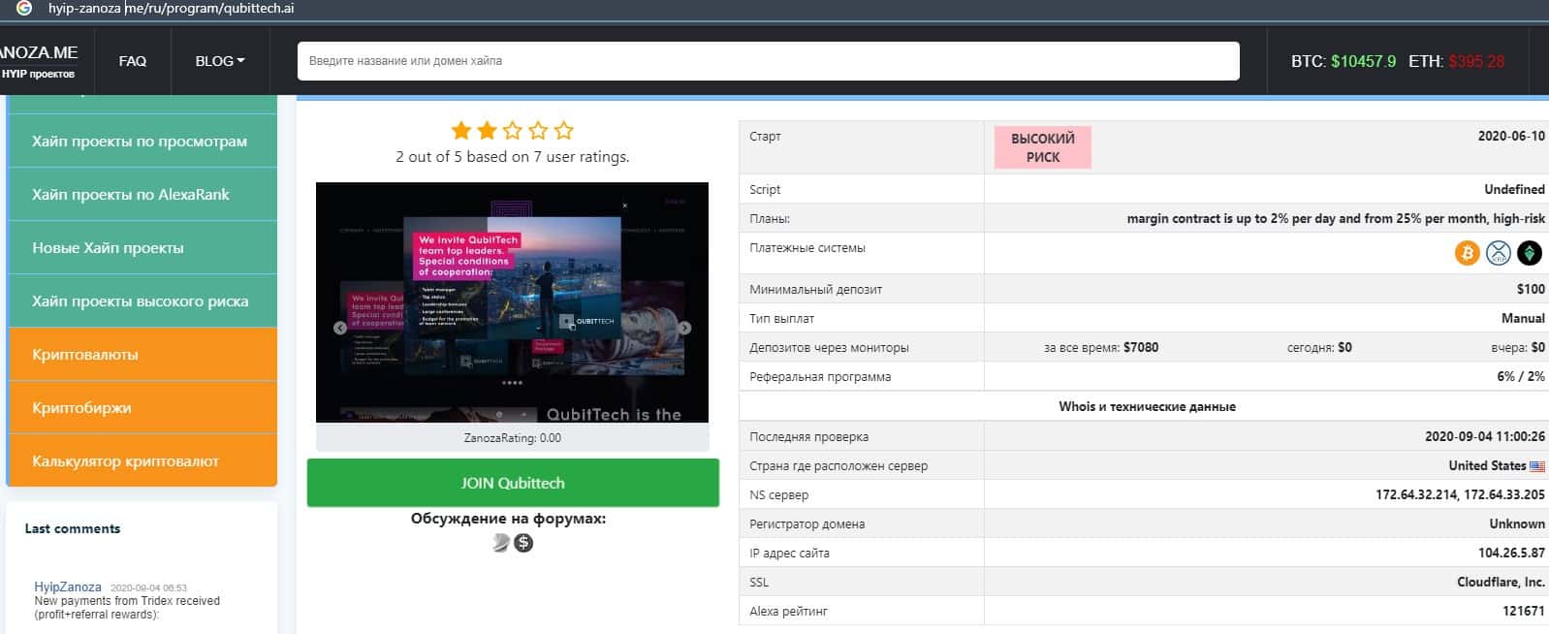Click the Whois и технические данные heading
Screen dimensions: 1549x634
pyautogui.click(x=1147, y=406)
